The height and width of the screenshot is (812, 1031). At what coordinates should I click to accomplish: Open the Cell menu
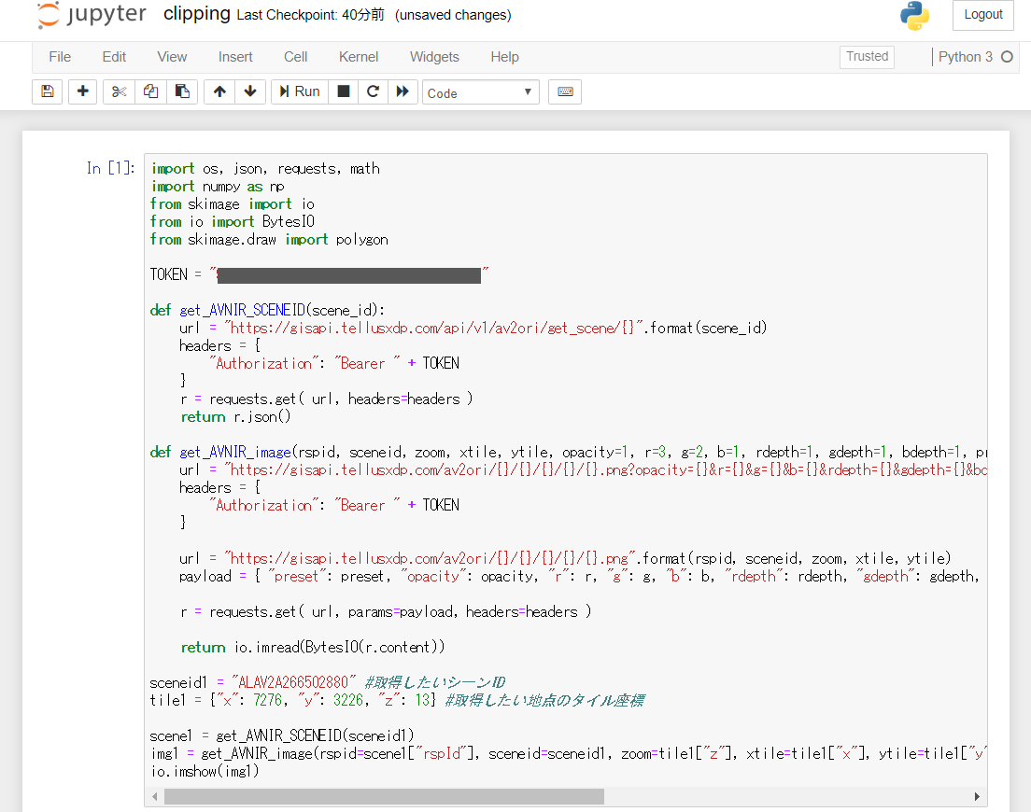(x=295, y=57)
